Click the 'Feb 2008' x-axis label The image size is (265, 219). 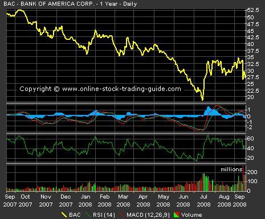pos(105,201)
